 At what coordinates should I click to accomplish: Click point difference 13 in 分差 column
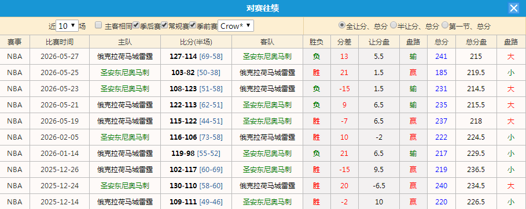344,56
